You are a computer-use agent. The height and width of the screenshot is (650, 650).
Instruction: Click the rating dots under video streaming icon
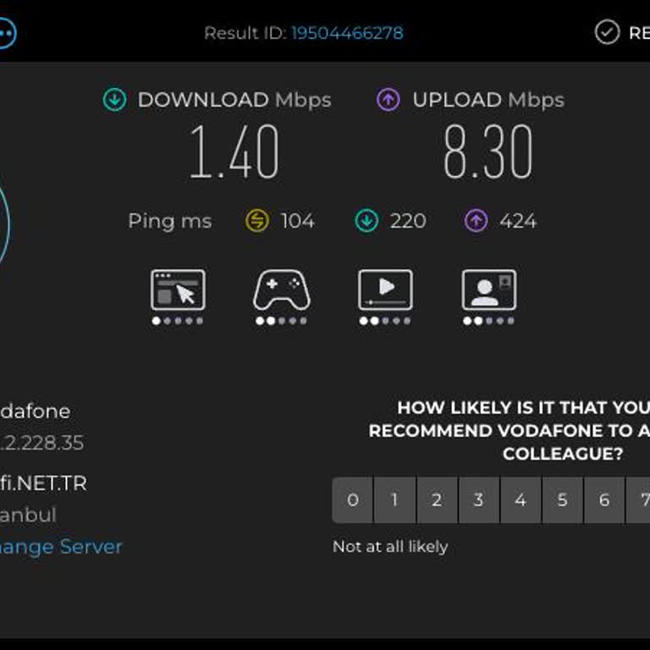(385, 321)
